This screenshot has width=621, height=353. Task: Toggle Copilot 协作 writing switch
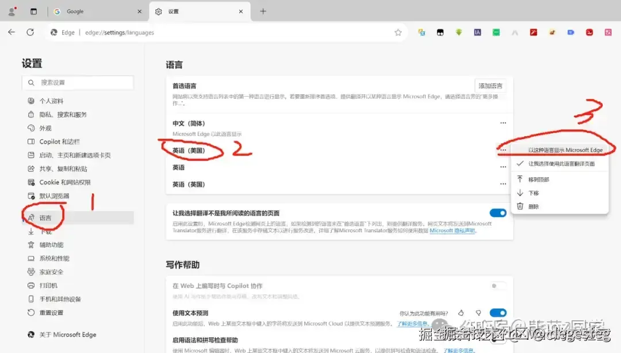pyautogui.click(x=498, y=286)
